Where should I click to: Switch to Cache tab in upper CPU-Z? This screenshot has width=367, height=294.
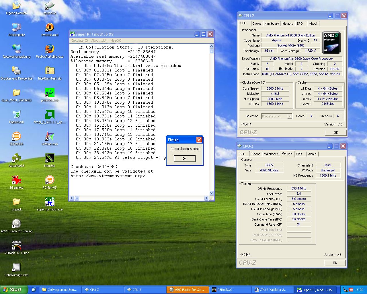257,24
